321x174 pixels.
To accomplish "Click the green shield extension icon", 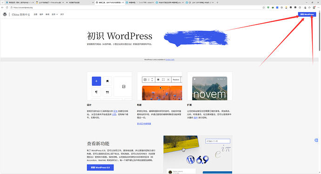I will [268, 7].
